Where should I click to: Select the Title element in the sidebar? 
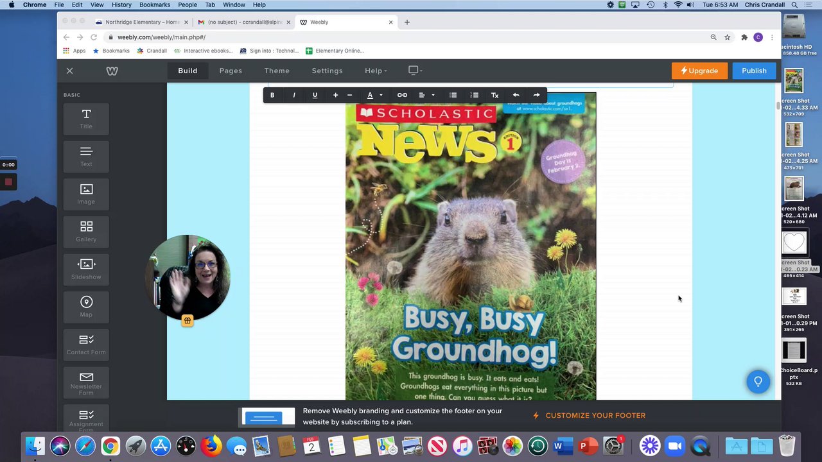[86, 119]
